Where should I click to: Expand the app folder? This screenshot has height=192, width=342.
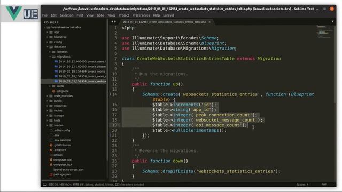(48, 32)
